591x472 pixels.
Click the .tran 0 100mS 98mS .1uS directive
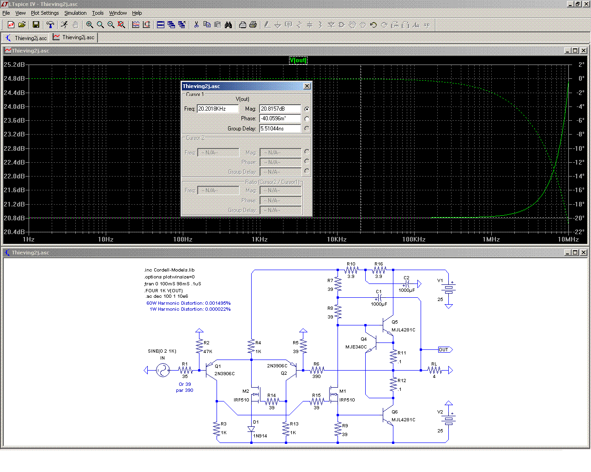point(173,284)
